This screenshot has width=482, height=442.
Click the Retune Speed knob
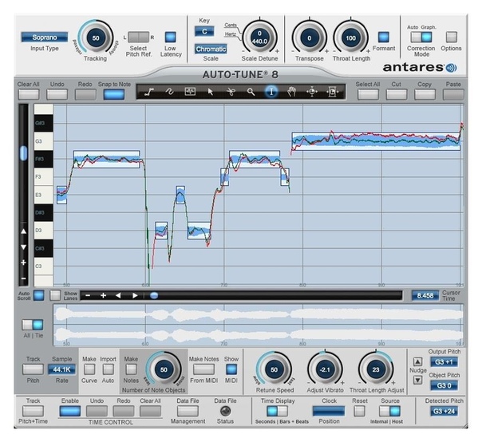tap(273, 371)
